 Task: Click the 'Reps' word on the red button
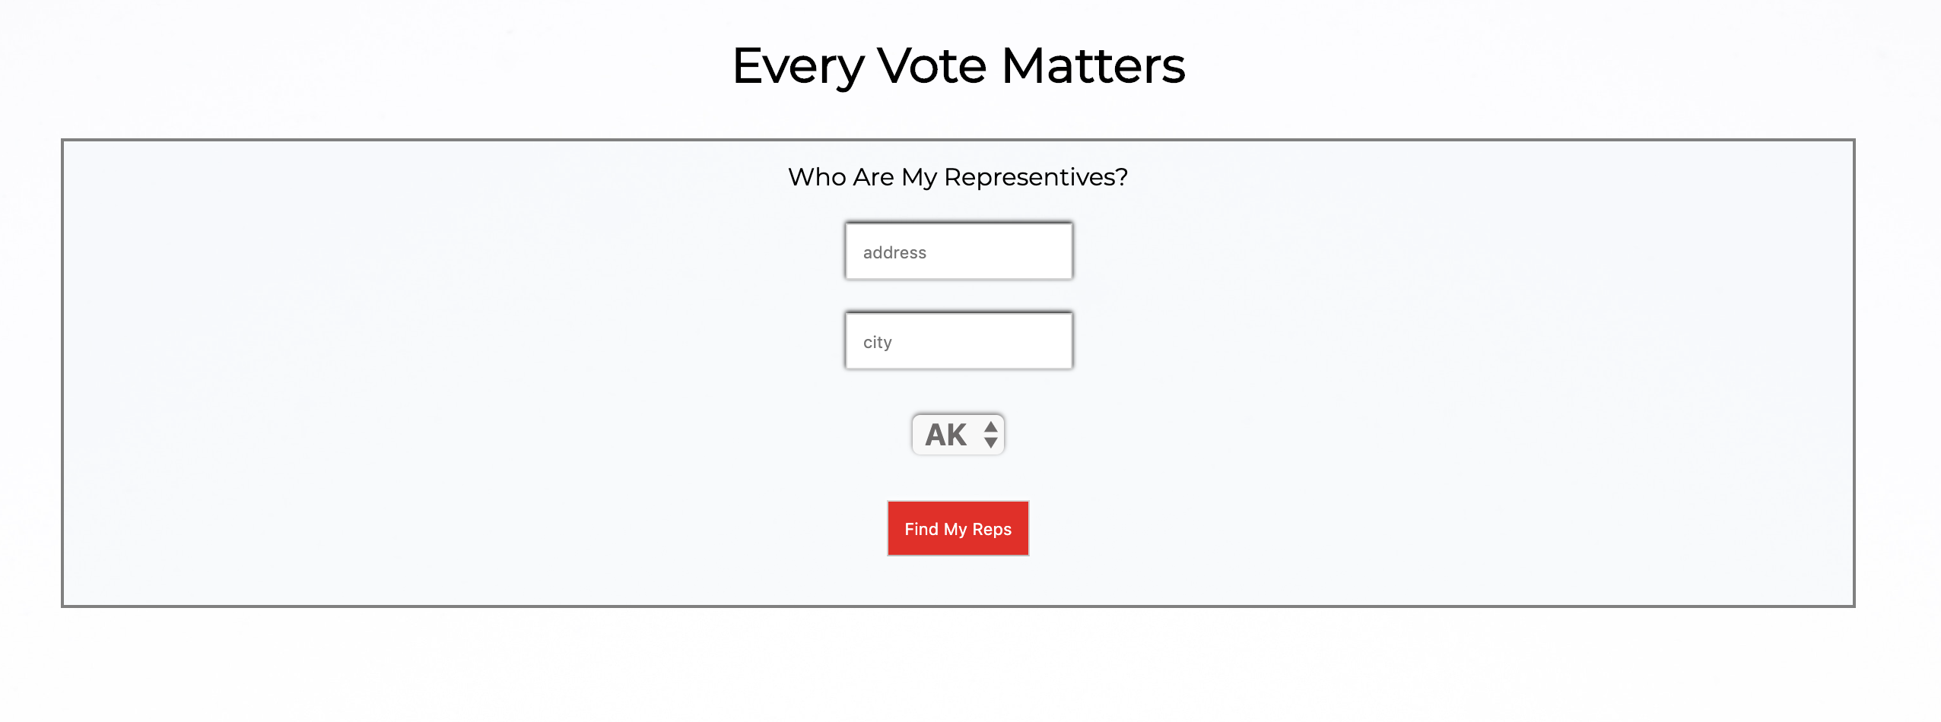[992, 529]
